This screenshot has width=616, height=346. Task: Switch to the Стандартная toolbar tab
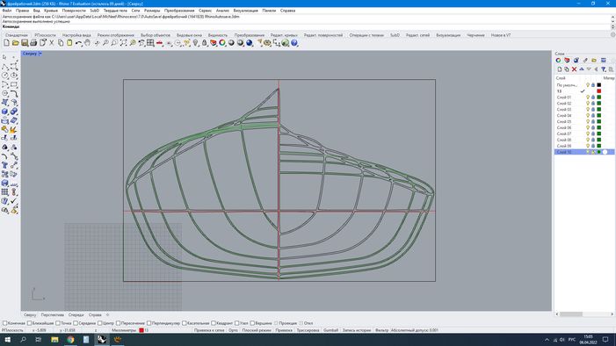pyautogui.click(x=17, y=35)
